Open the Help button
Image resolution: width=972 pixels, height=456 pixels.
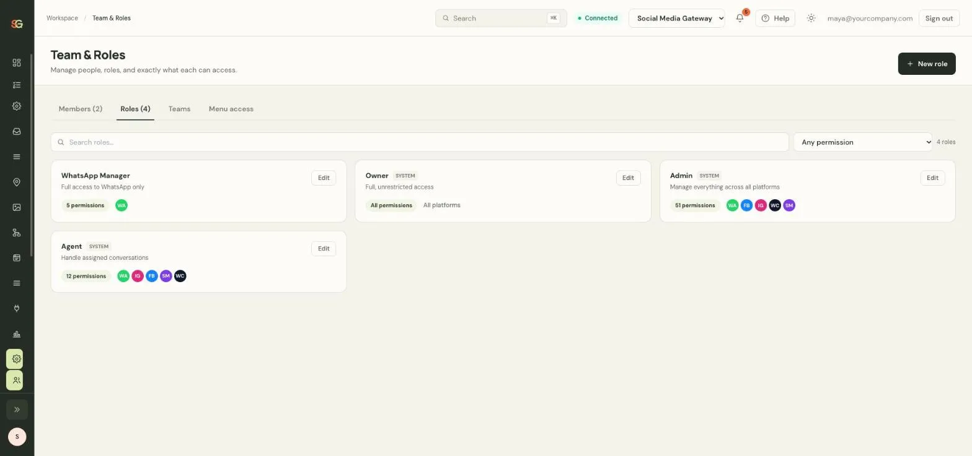point(775,18)
